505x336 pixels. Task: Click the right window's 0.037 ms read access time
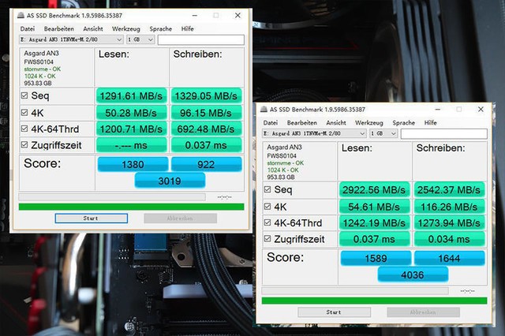(x=374, y=239)
